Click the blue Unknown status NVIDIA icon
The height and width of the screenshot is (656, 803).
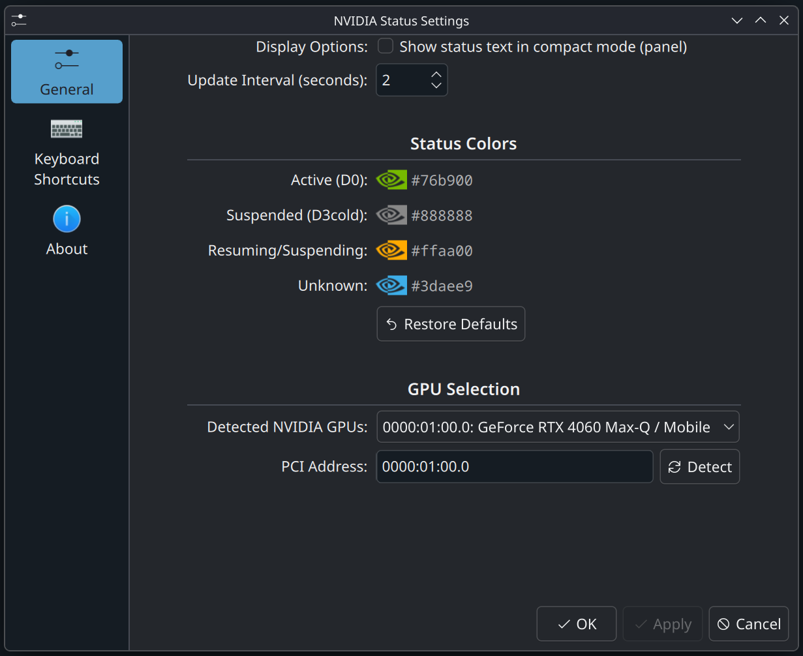(x=391, y=286)
